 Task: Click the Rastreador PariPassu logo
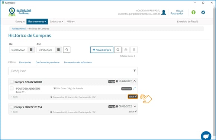pyautogui.click(x=20, y=12)
